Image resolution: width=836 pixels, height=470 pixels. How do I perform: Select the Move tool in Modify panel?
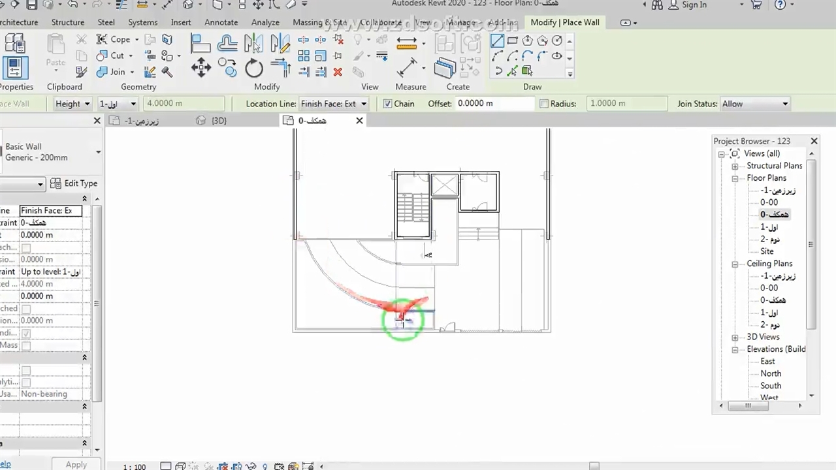point(201,67)
